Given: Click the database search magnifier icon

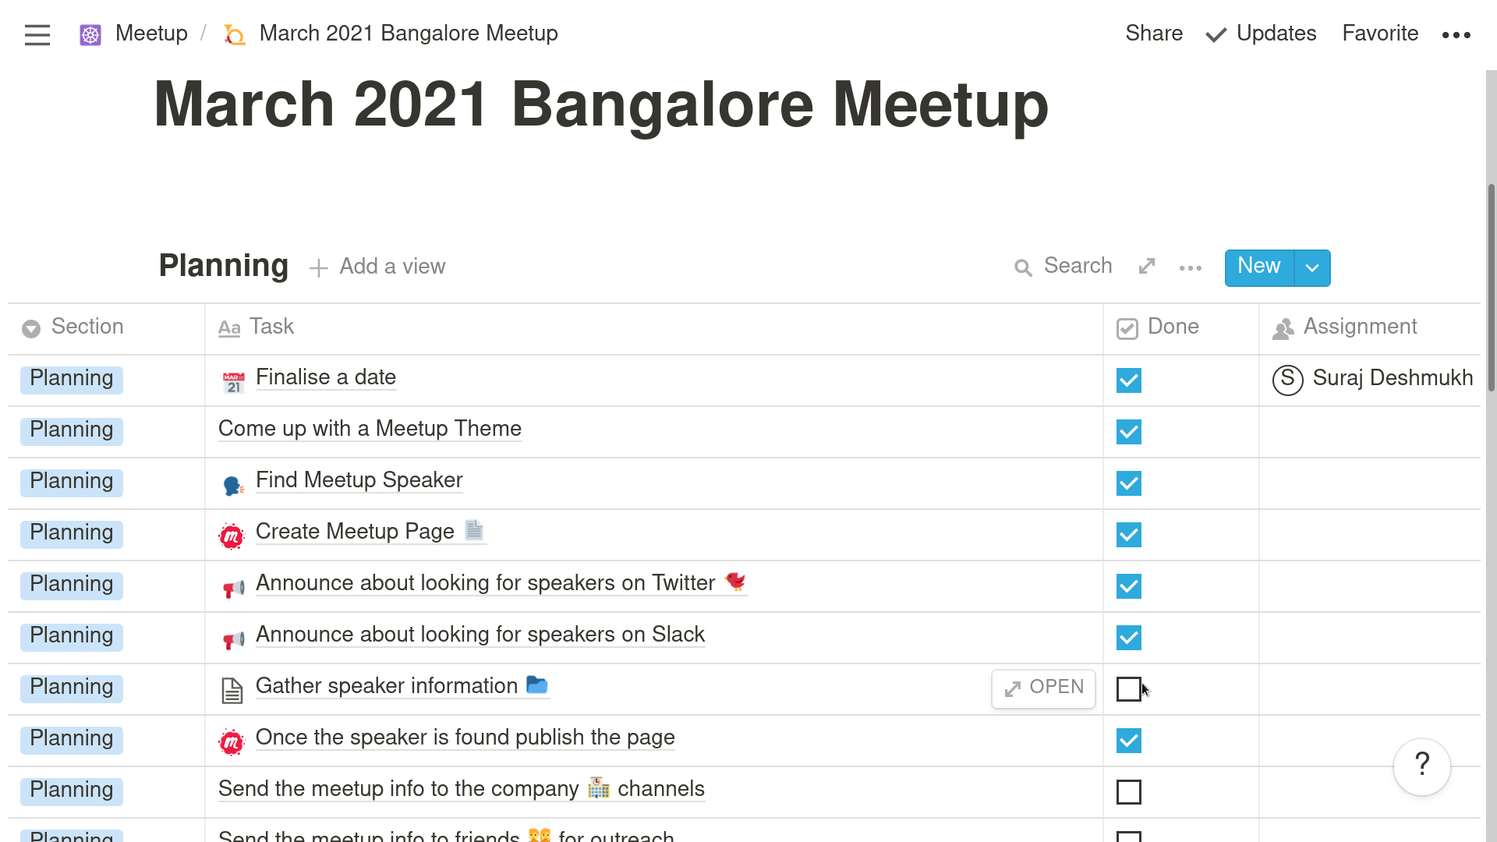Looking at the screenshot, I should coord(1023,268).
